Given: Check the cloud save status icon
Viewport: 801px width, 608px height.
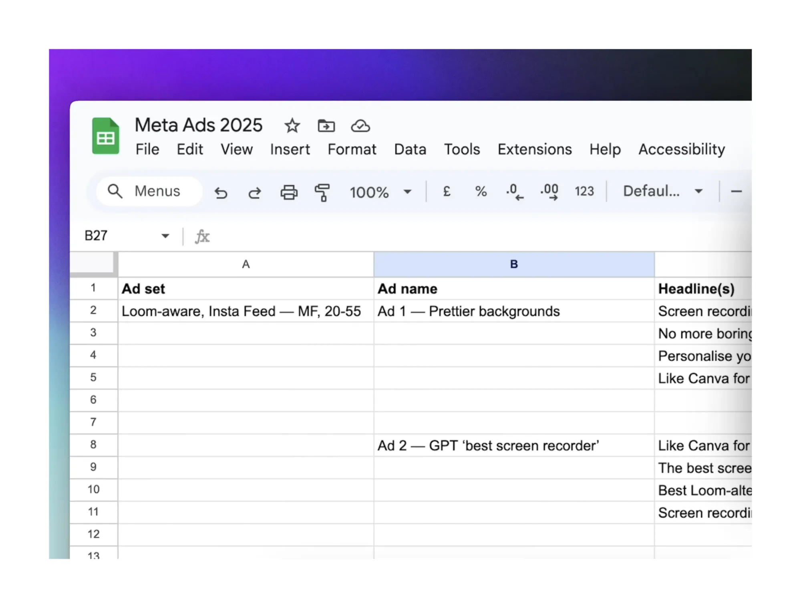Looking at the screenshot, I should coord(360,126).
